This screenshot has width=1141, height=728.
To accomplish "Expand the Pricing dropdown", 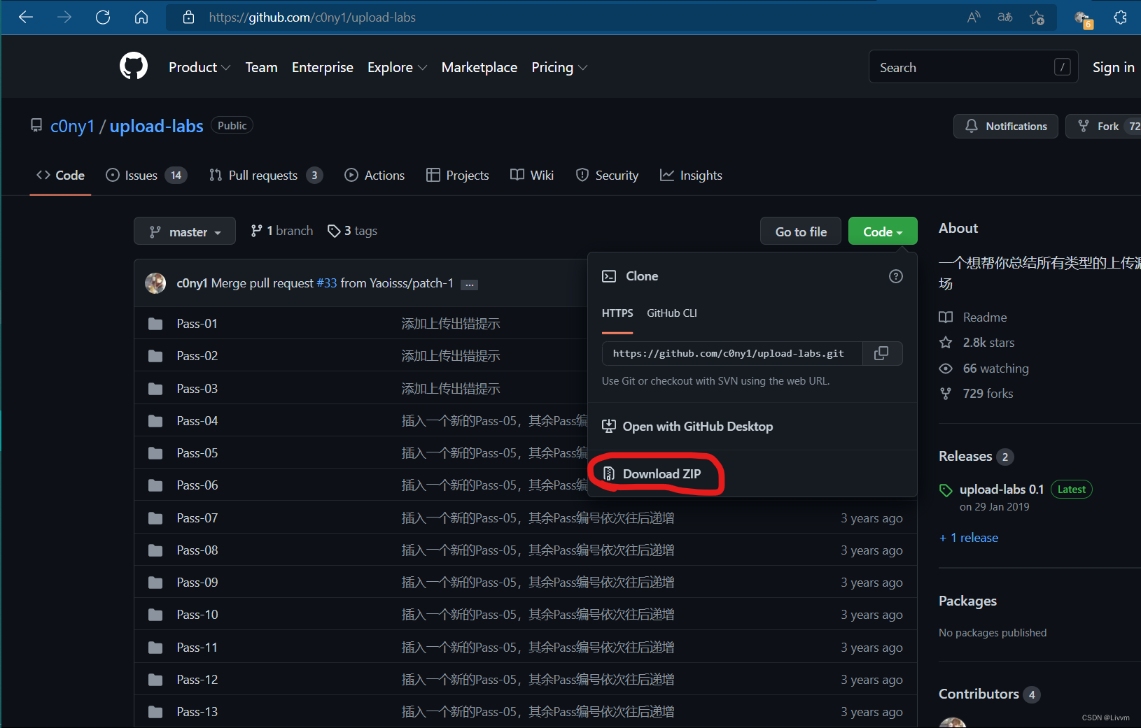I will pos(559,67).
